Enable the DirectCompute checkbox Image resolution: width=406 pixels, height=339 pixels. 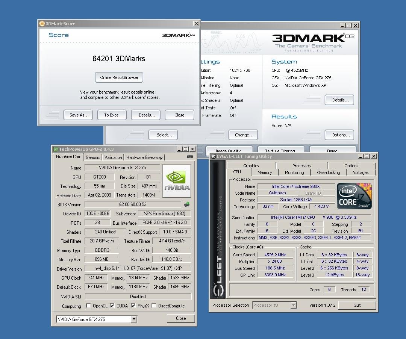154,306
